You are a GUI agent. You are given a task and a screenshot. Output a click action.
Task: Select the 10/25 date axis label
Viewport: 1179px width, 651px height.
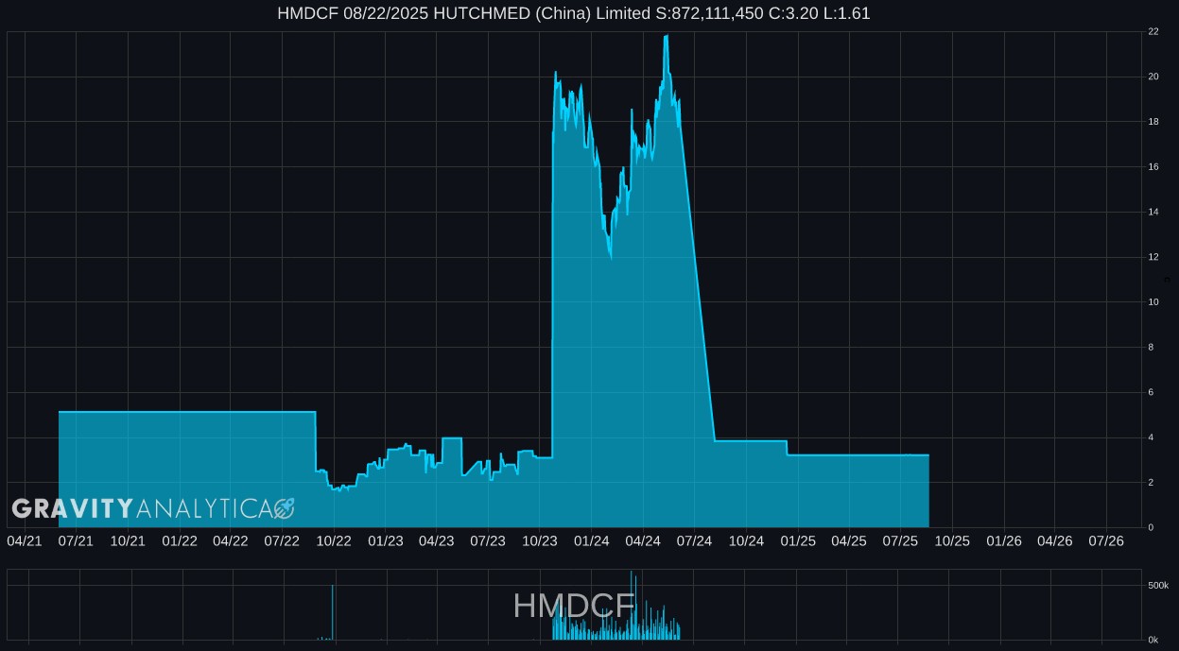pyautogui.click(x=952, y=540)
